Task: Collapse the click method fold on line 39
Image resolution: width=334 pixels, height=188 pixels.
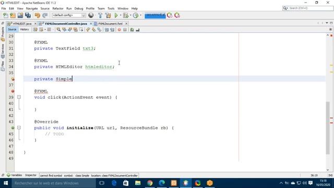Action: (19, 97)
